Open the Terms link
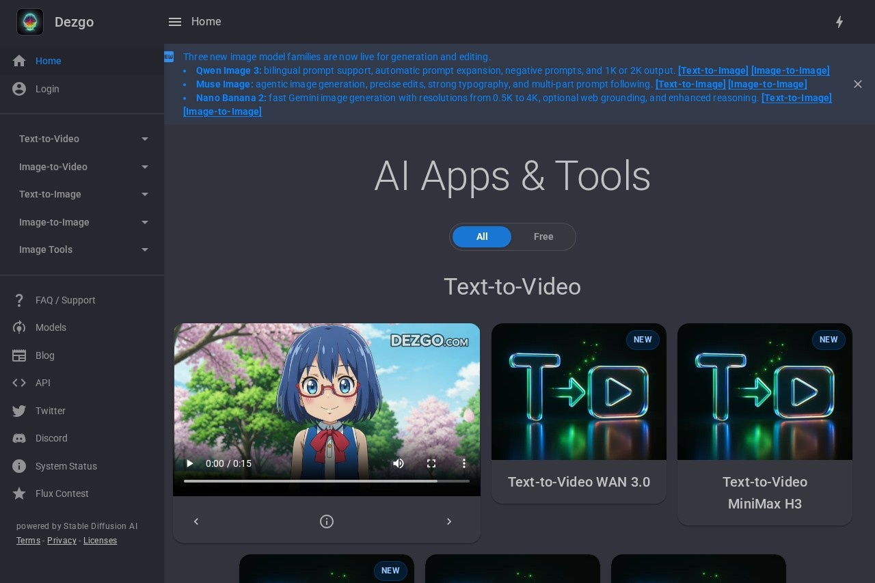This screenshot has width=875, height=583. point(28,541)
